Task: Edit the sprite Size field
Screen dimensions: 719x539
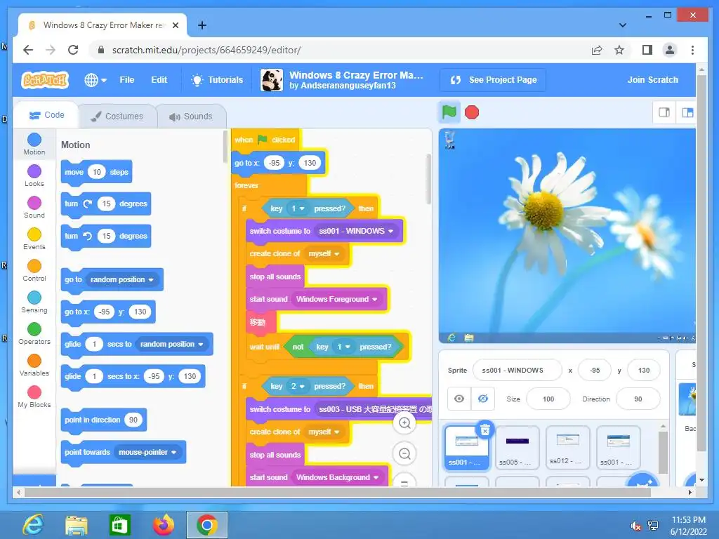Action: click(548, 399)
